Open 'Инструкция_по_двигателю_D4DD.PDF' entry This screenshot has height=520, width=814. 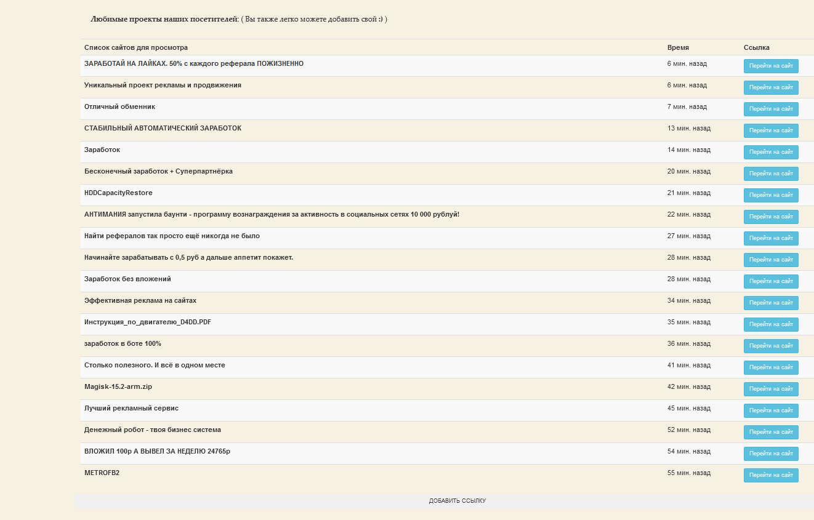click(148, 322)
